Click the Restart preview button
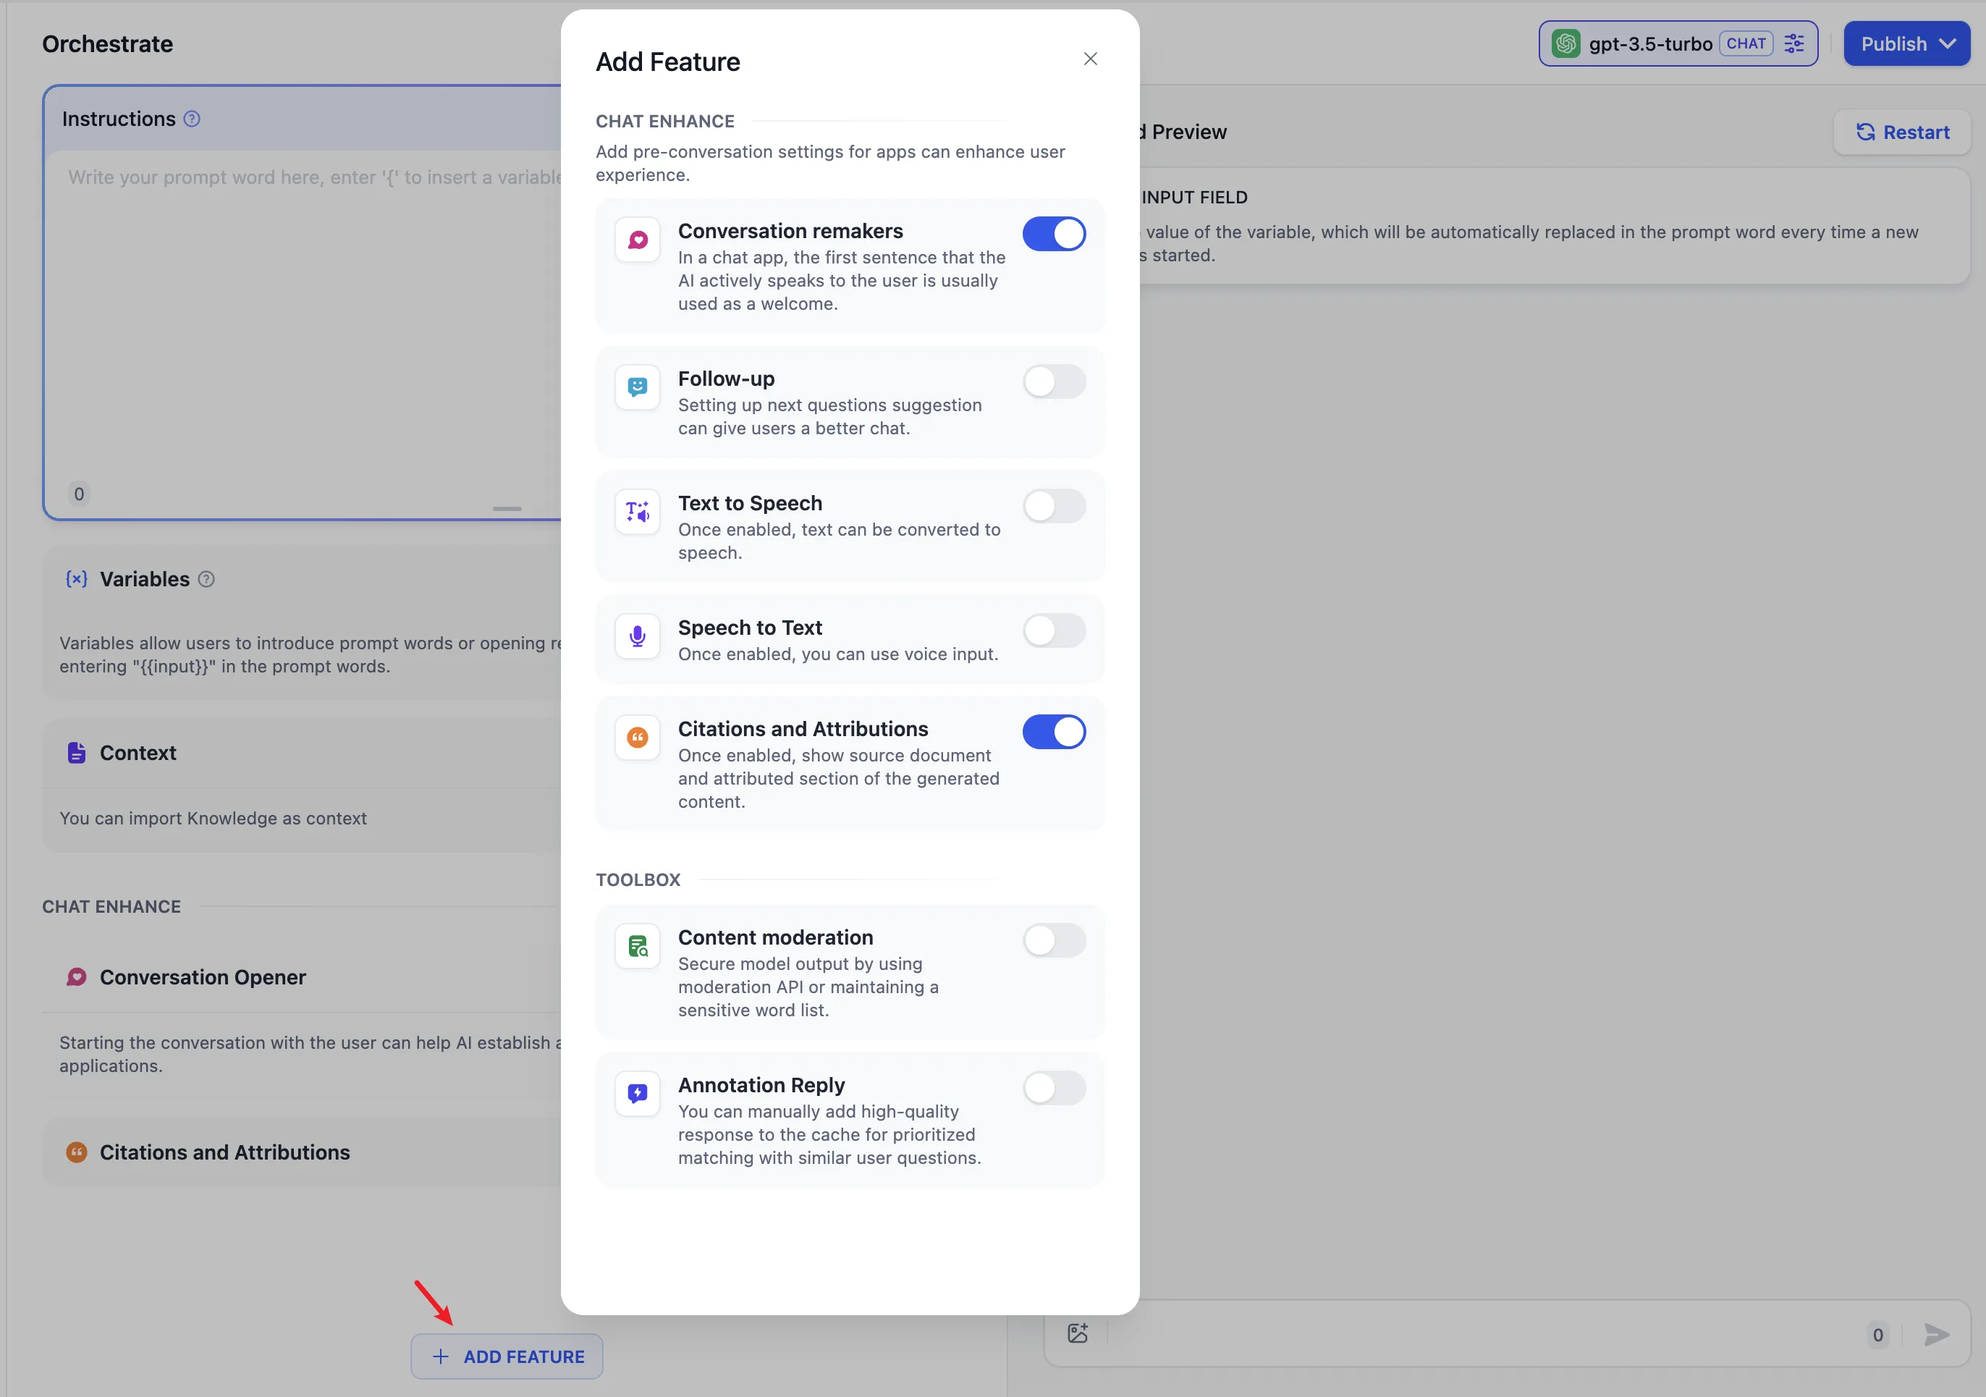The height and width of the screenshot is (1397, 1986). click(1901, 132)
